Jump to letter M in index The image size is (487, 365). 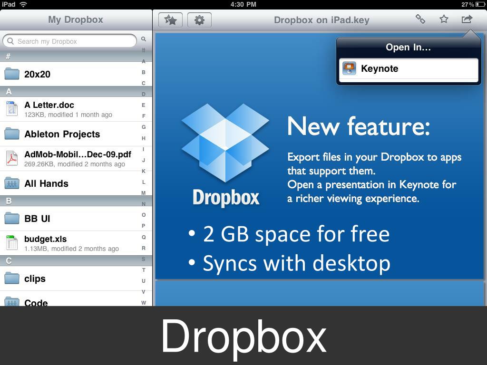[144, 193]
